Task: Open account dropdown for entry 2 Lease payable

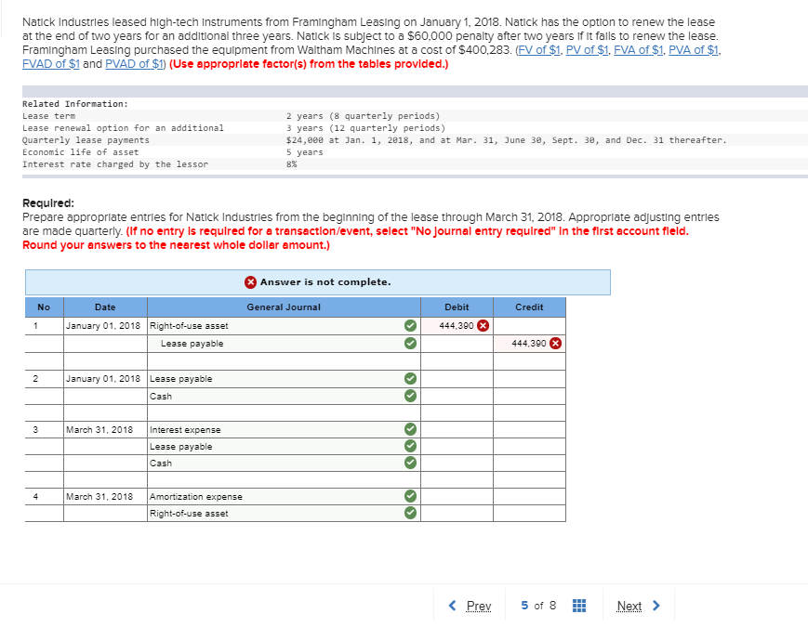Action: [x=284, y=379]
